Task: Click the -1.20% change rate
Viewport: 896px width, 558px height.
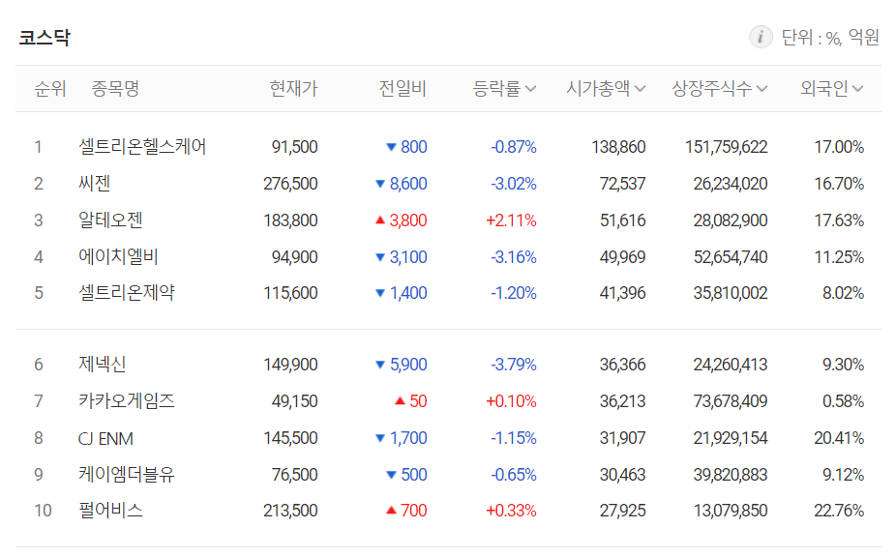Action: (x=513, y=293)
